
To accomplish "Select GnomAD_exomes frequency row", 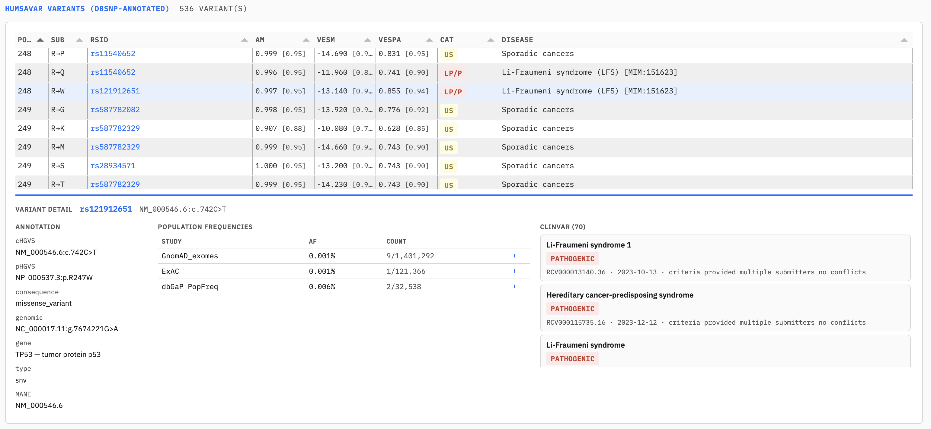I will pos(344,256).
